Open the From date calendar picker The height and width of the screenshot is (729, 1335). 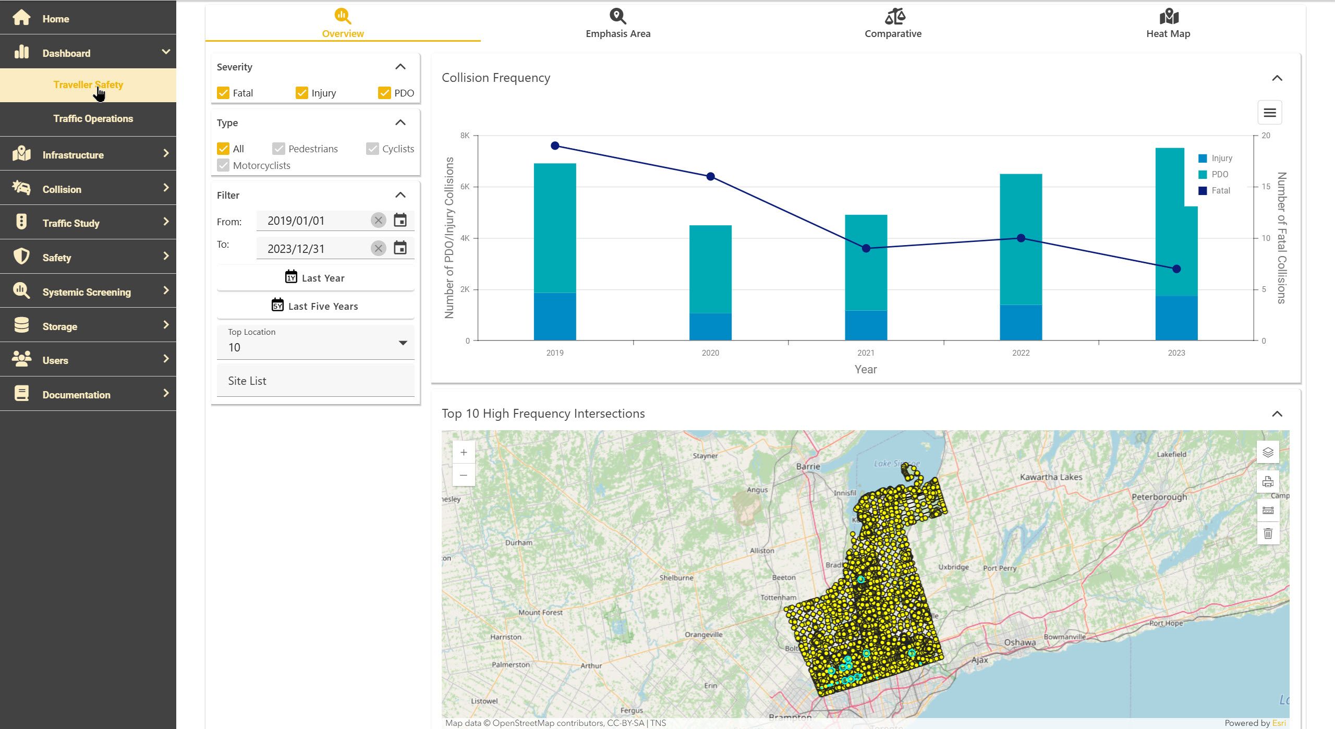click(400, 220)
